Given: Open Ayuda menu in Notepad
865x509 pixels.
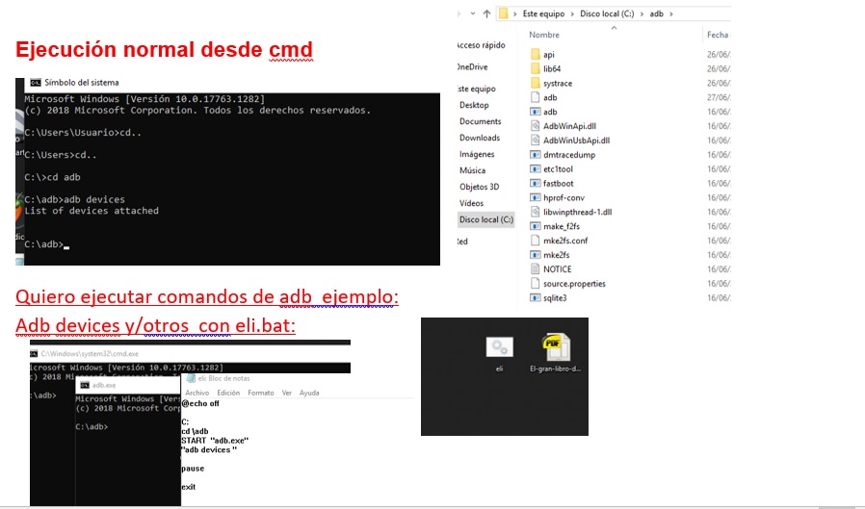Looking at the screenshot, I should [x=309, y=393].
